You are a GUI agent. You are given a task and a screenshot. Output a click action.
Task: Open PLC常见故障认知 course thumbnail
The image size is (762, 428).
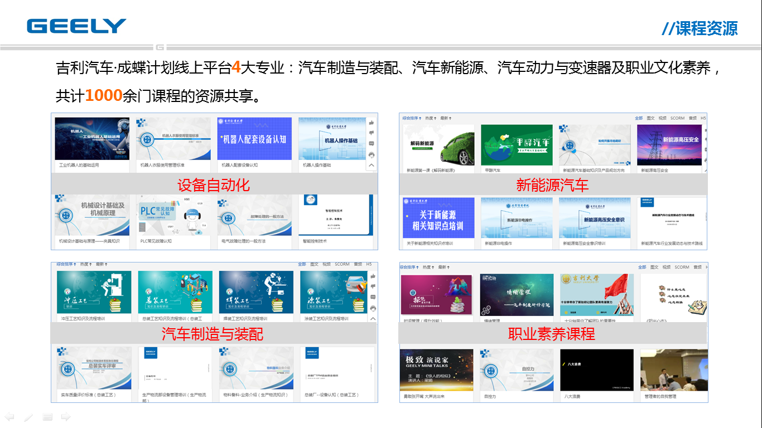173,215
